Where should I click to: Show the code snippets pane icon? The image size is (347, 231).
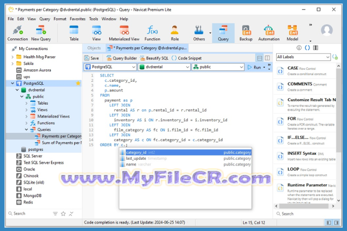307,48
